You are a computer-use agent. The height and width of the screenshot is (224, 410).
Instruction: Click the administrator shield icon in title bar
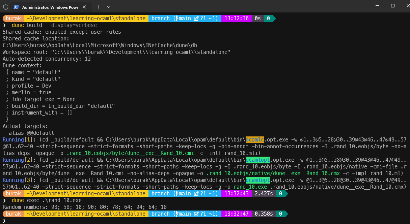point(6,7)
